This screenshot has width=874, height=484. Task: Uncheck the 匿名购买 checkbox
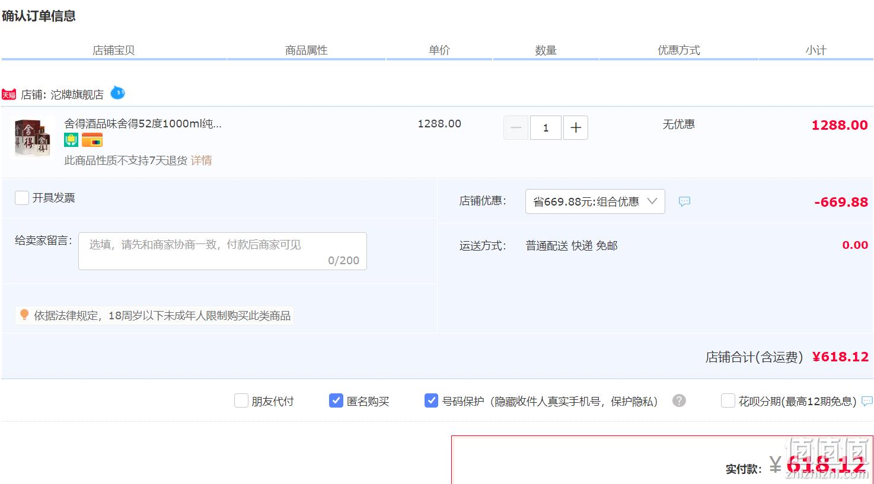[336, 401]
